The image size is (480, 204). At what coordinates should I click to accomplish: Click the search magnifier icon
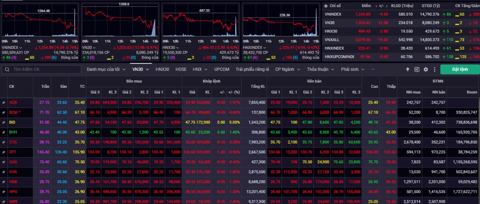(7, 69)
